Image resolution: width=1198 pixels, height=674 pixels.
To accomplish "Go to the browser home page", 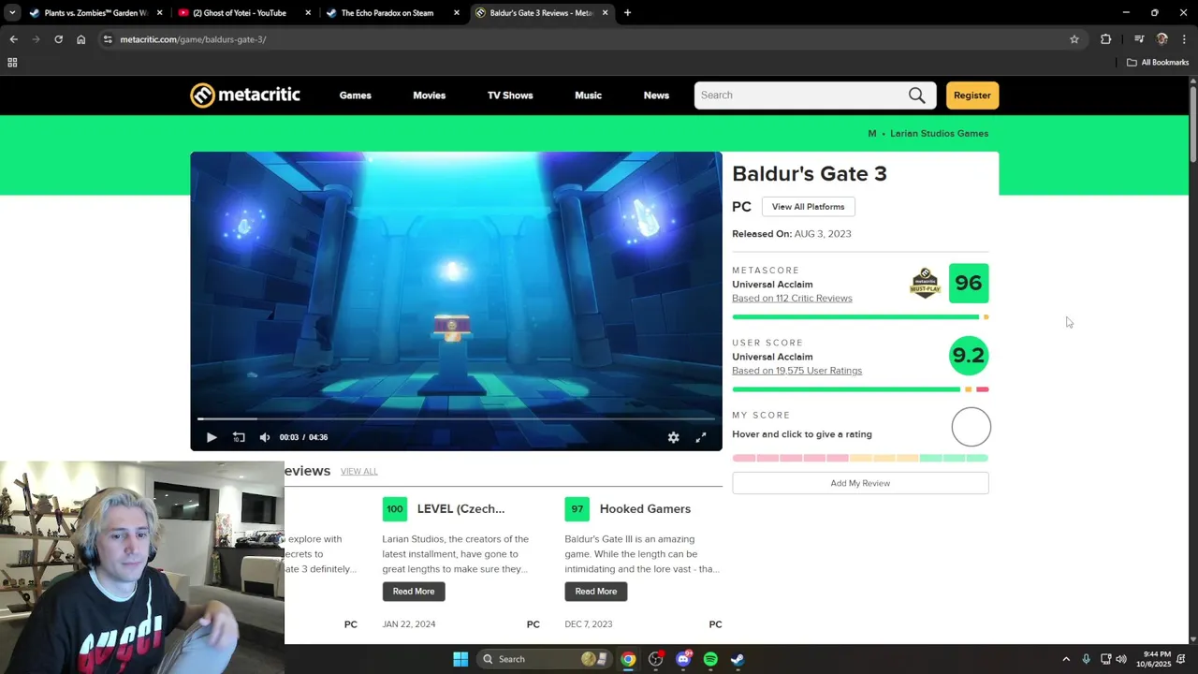I will click(81, 39).
